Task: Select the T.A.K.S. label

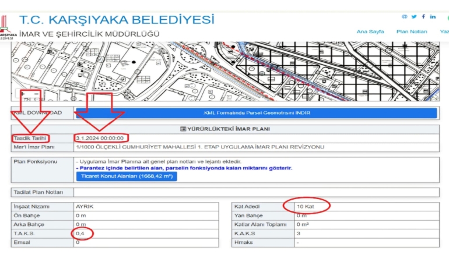Action: [24, 233]
